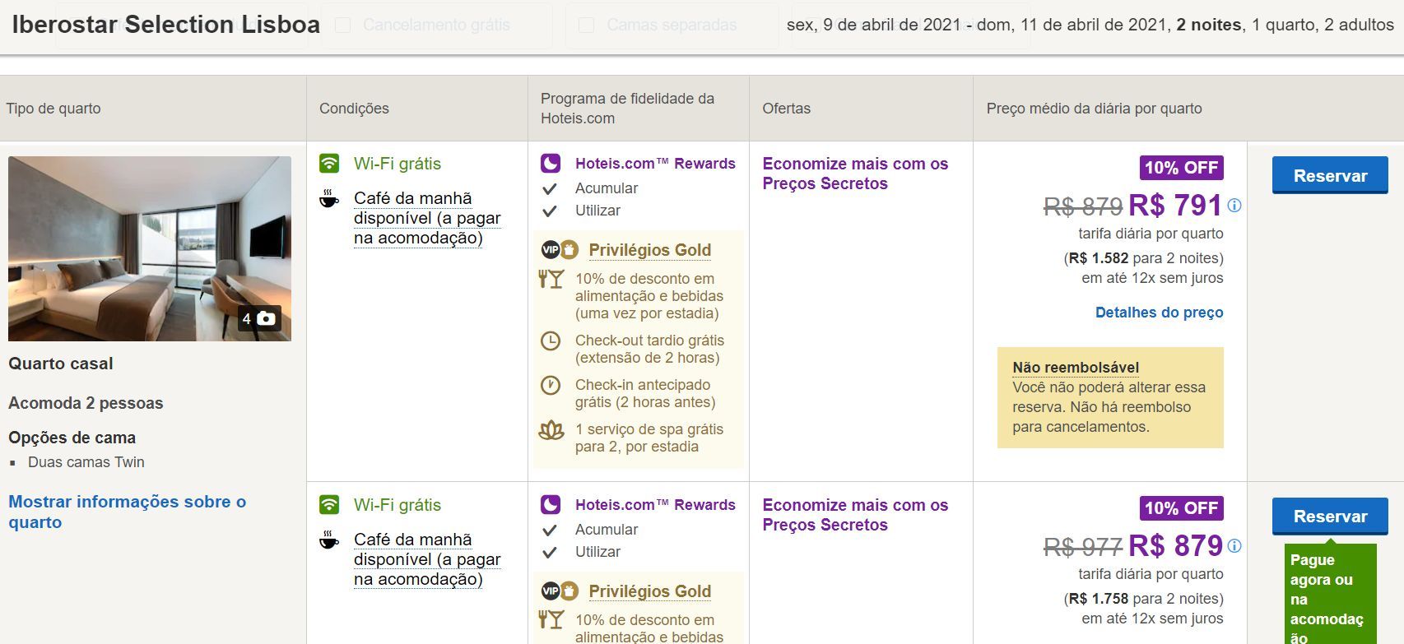This screenshot has height=644, width=1404.
Task: Click the 10% OFF badge on second rate
Action: [x=1181, y=508]
